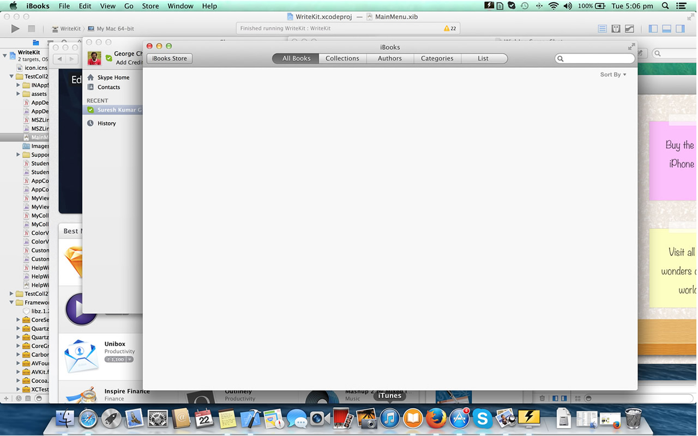This screenshot has width=698, height=436.
Task: Switch to the Xcode Version editor
Action: (x=629, y=28)
